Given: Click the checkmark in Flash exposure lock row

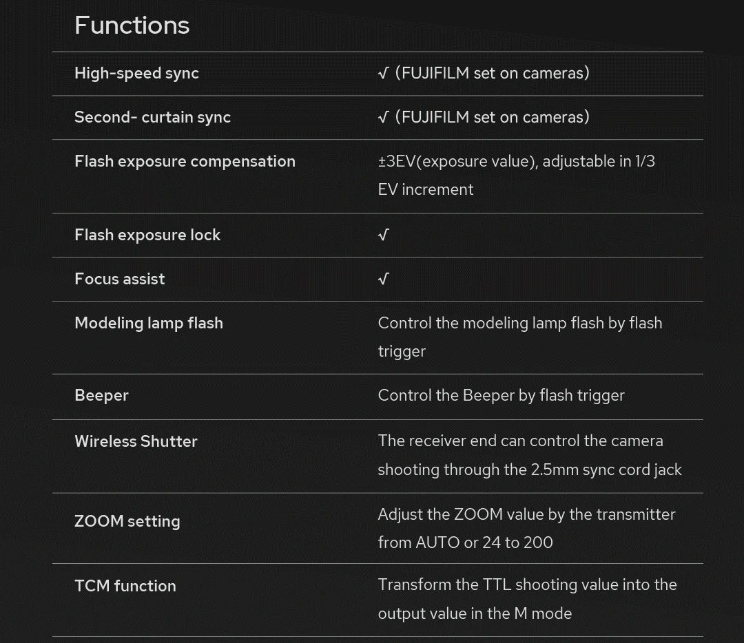Looking at the screenshot, I should click(384, 235).
